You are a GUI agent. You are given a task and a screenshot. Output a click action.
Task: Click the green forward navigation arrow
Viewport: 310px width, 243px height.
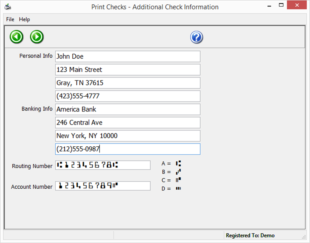pyautogui.click(x=36, y=37)
